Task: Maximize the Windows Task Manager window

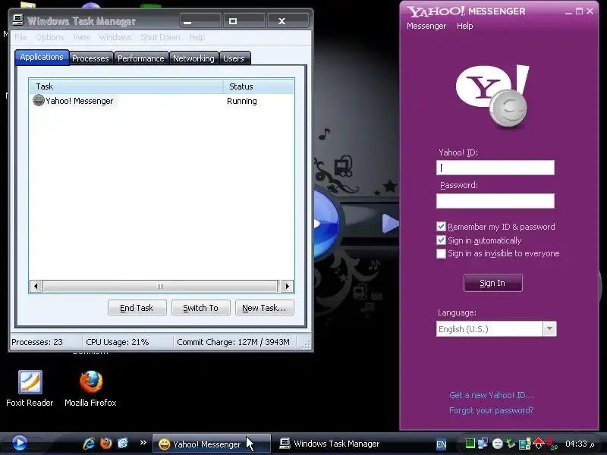Action: (244, 21)
